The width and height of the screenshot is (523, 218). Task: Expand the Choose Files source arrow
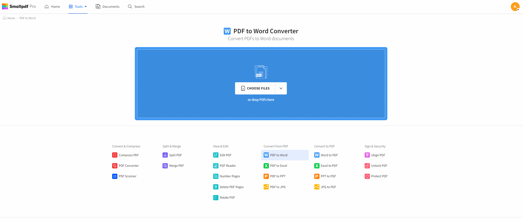point(281,88)
